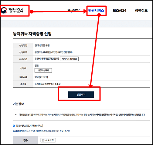This screenshot has height=145, width=153.
Task: Open the 정책정보 menu
Action: [x=141, y=10]
